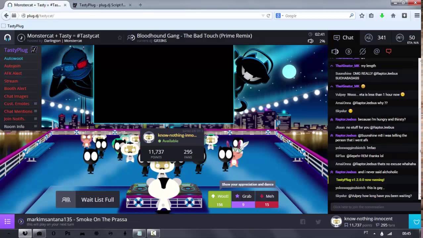Open Photoshop from the taskbar
Screen dimensions: 423x238
pos(68,233)
